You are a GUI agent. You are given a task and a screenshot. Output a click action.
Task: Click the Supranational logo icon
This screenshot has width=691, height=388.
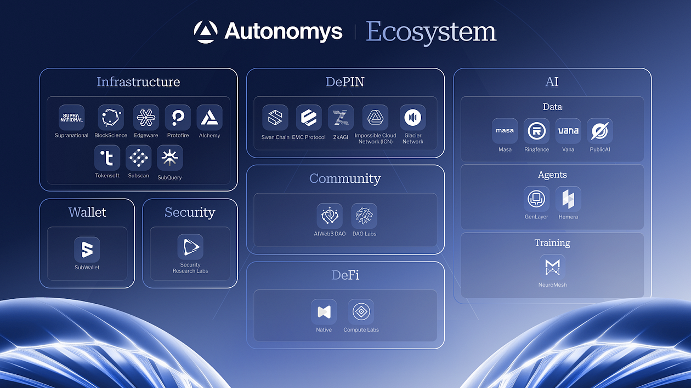[72, 117]
